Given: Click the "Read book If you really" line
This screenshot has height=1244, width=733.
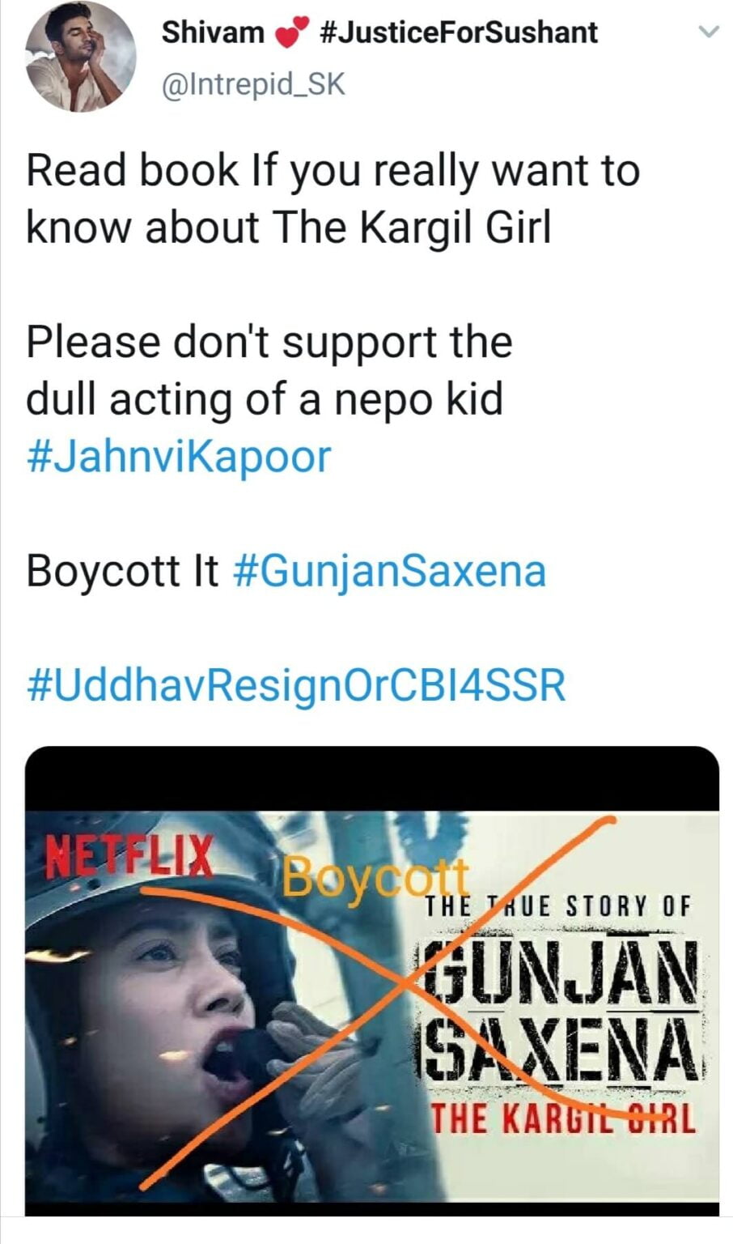Looking at the screenshot, I should click(x=333, y=171).
